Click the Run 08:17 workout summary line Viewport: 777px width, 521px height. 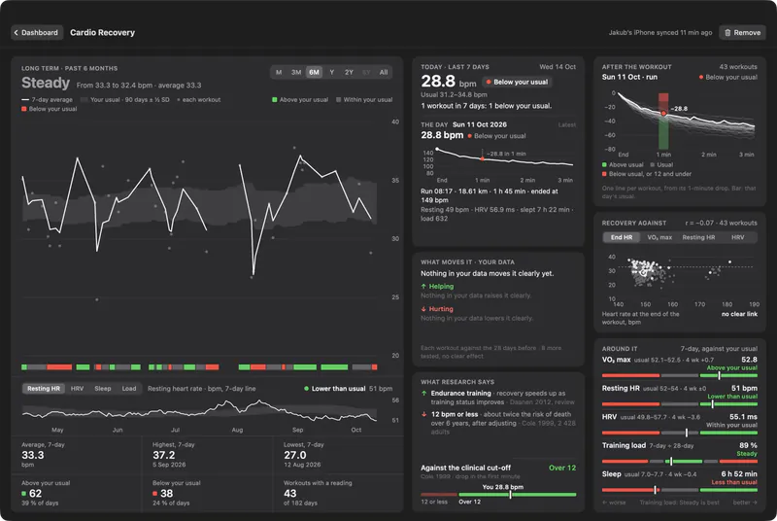491,195
